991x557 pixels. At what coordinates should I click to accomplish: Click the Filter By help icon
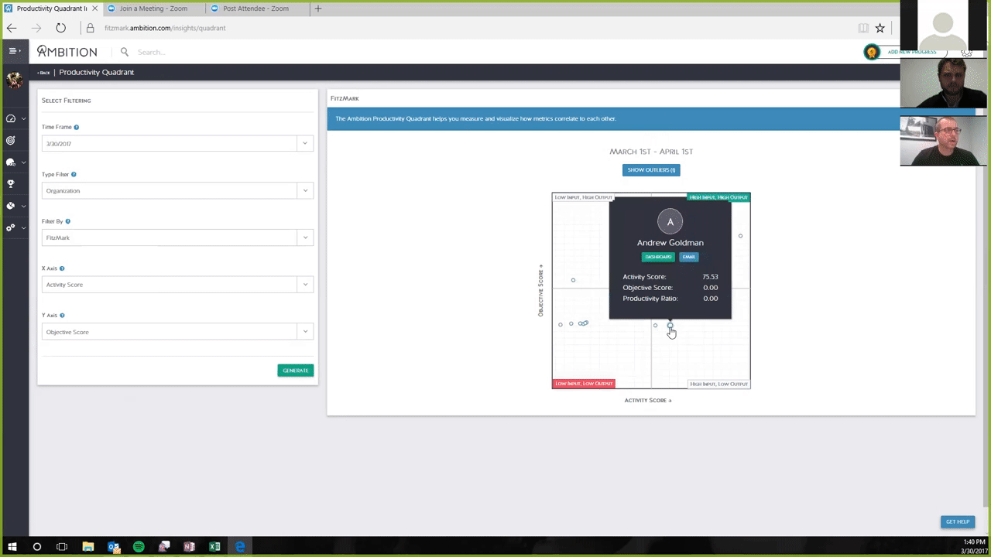[x=67, y=221]
